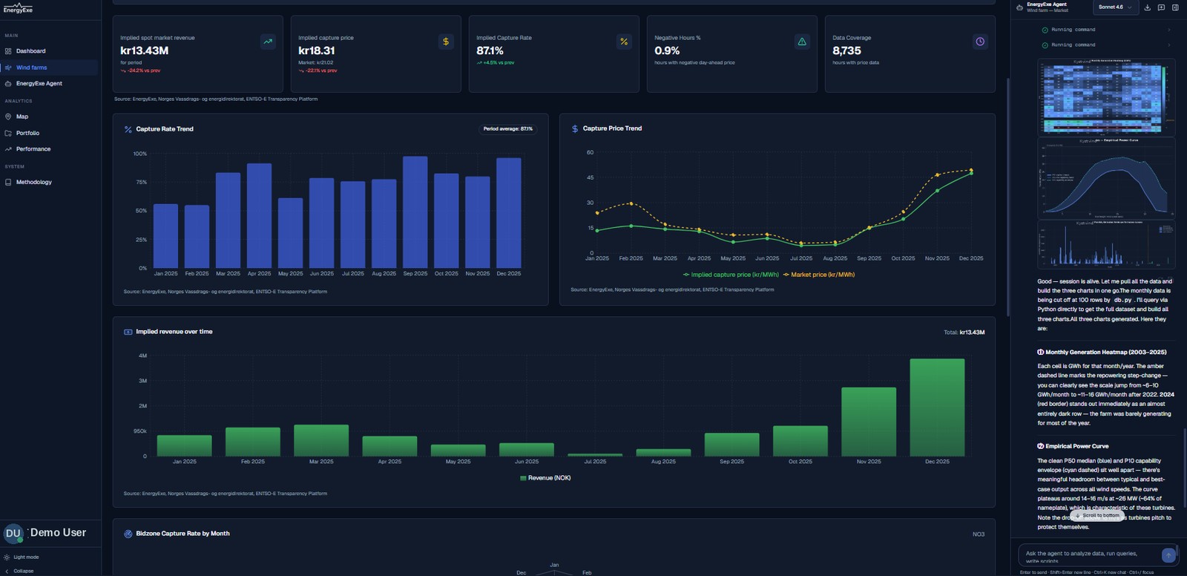The width and height of the screenshot is (1187, 576).
Task: Click the EnergyExe logo
Action: (18, 8)
